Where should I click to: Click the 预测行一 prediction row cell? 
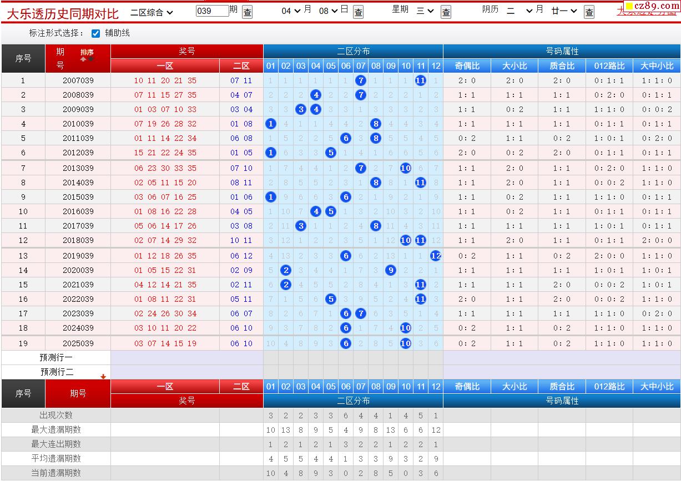pos(56,358)
